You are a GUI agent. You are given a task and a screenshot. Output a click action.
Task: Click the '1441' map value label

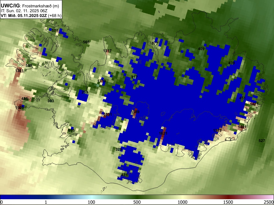click(242, 127)
